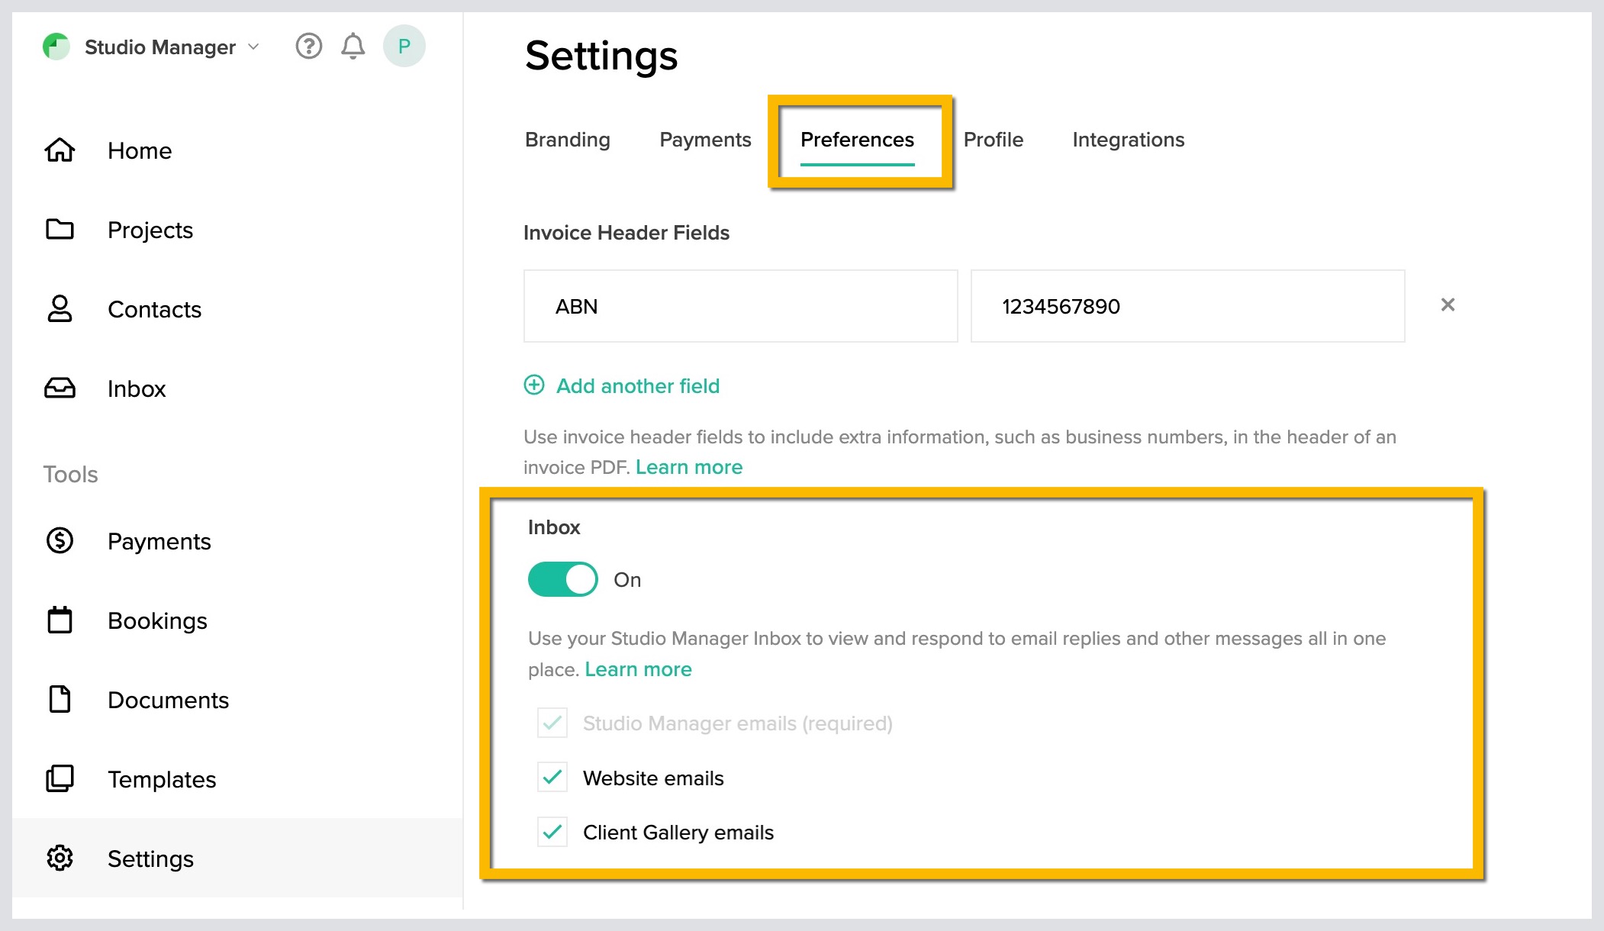Viewport: 1604px width, 931px height.
Task: Open Bookings under Tools
Action: (157, 621)
